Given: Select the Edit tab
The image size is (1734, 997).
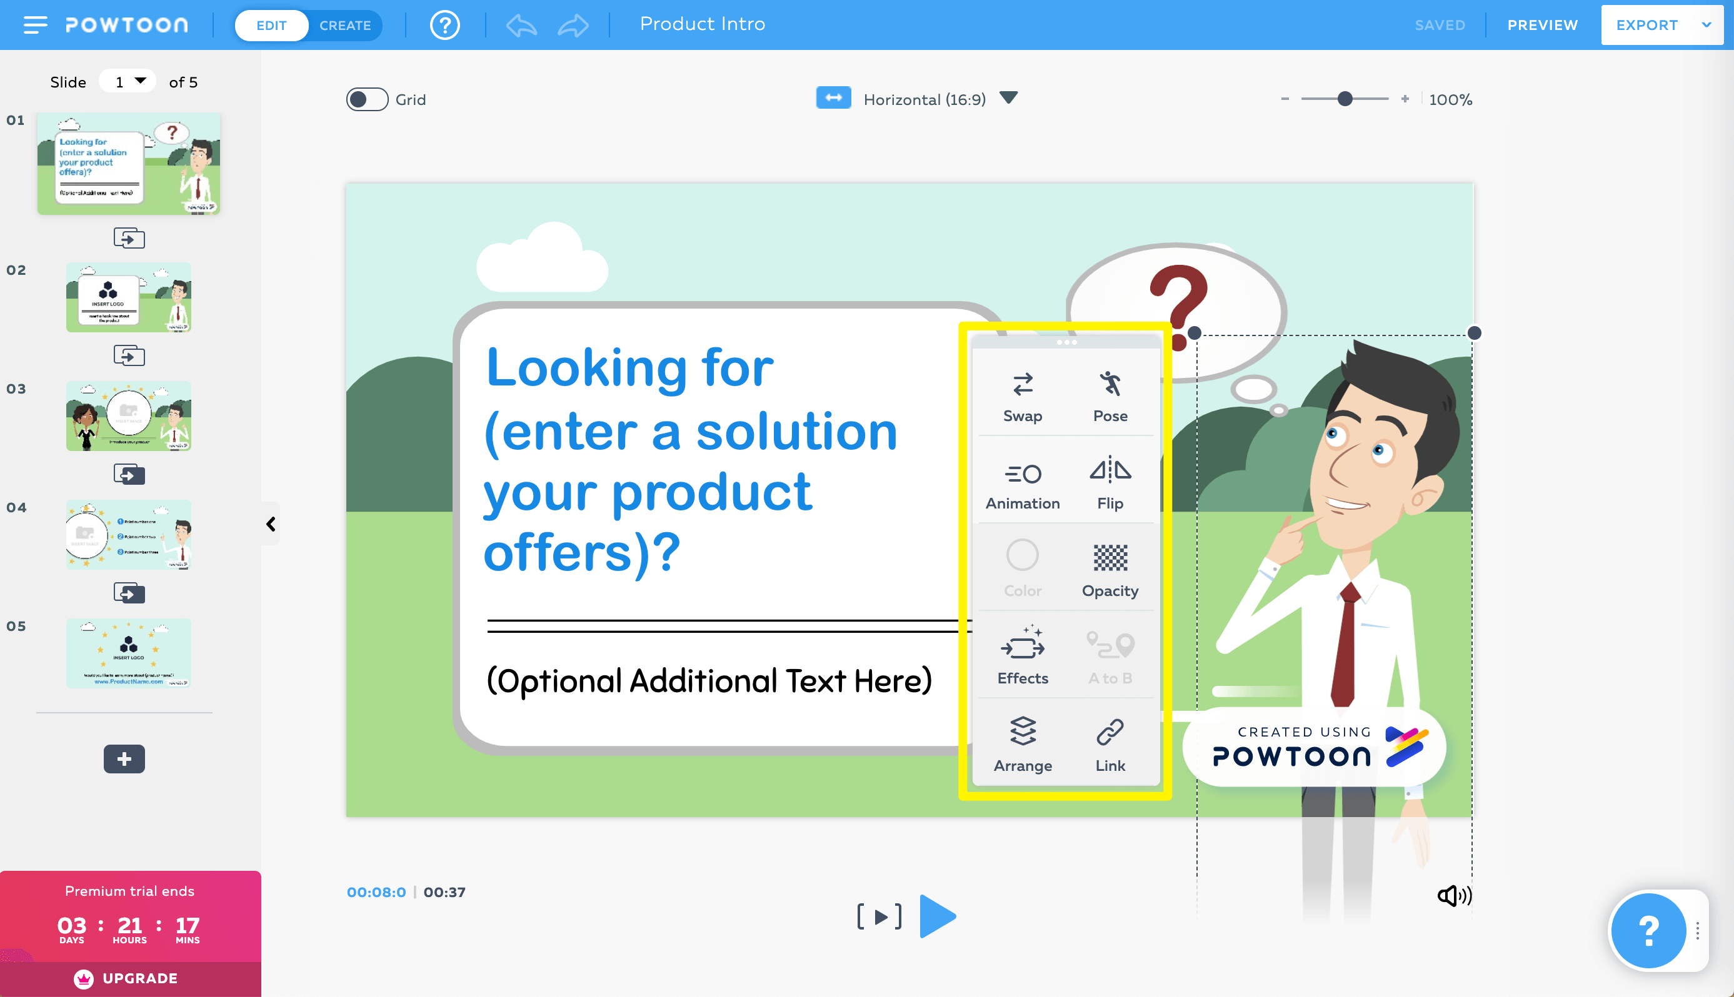Looking at the screenshot, I should pos(269,22).
